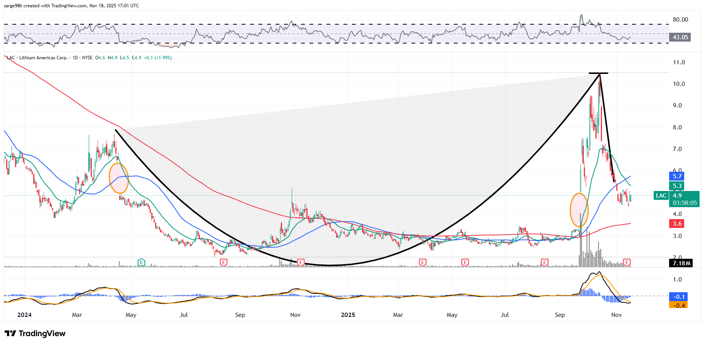Select the orange ellipse near September 2025

pyautogui.click(x=579, y=210)
